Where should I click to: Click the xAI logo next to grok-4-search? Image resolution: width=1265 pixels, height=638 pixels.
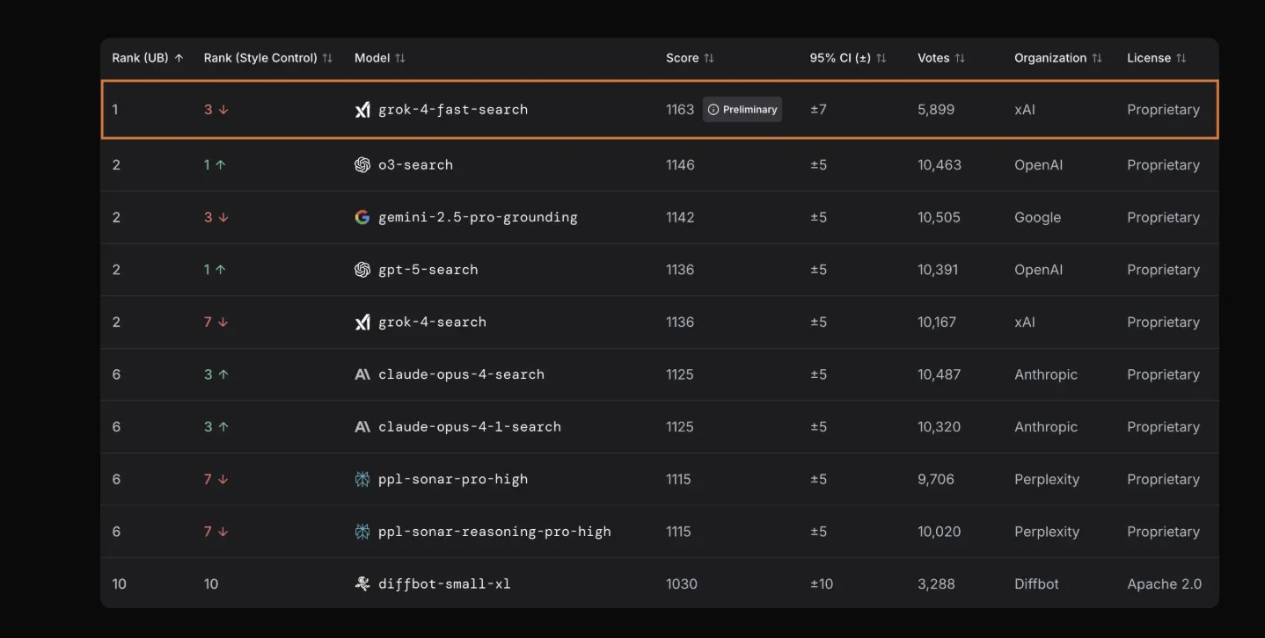pos(362,323)
